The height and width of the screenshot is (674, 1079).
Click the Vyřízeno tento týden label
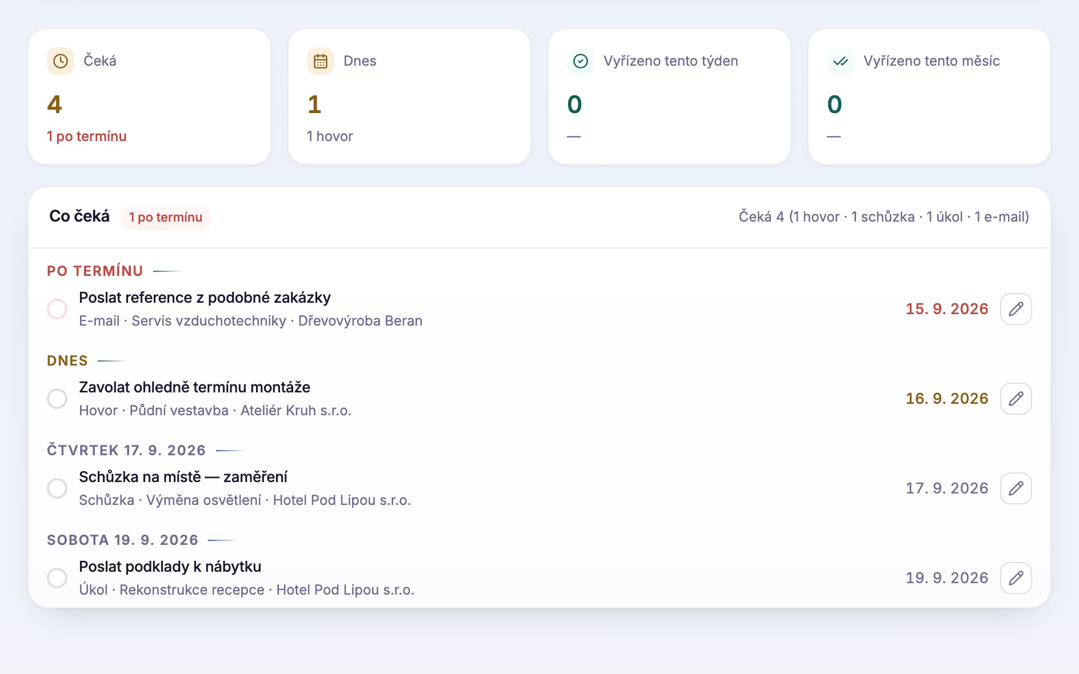671,61
